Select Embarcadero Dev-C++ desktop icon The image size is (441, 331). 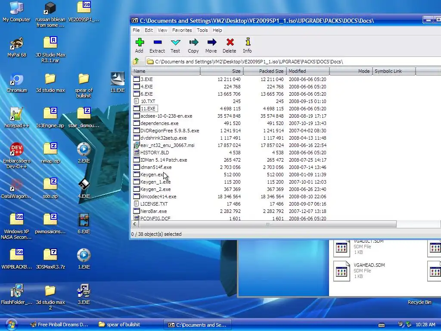click(x=17, y=156)
